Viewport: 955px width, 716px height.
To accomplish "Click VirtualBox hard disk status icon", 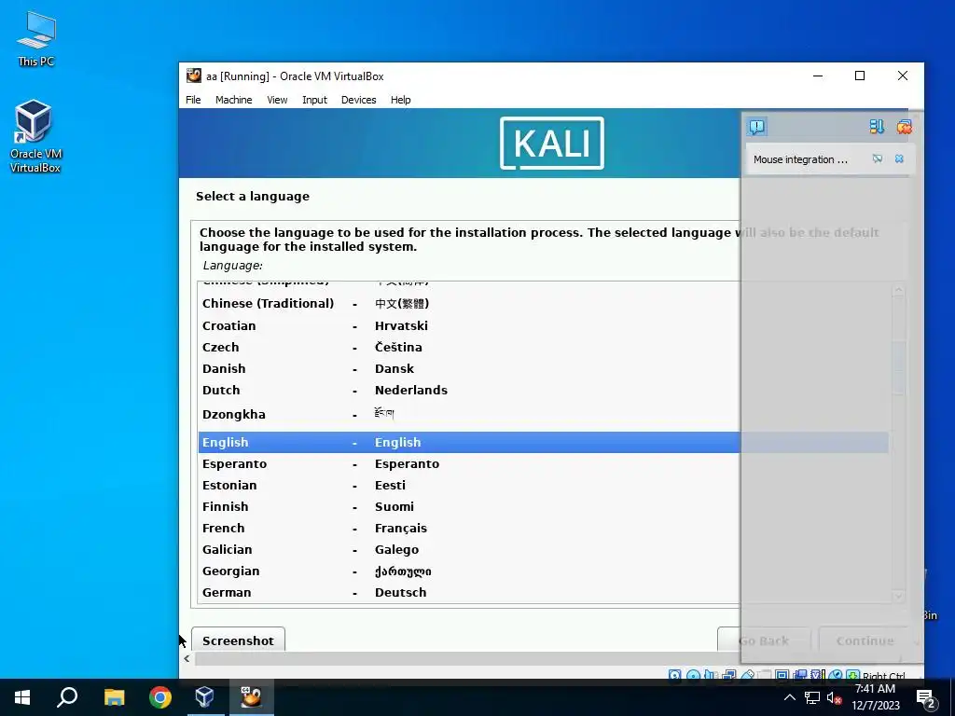I will click(x=674, y=675).
